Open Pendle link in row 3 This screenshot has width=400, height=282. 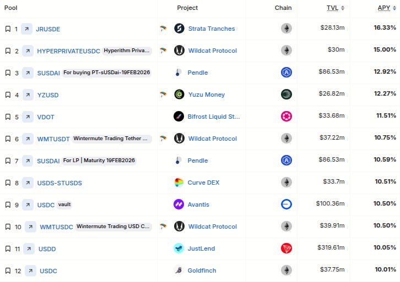[197, 73]
